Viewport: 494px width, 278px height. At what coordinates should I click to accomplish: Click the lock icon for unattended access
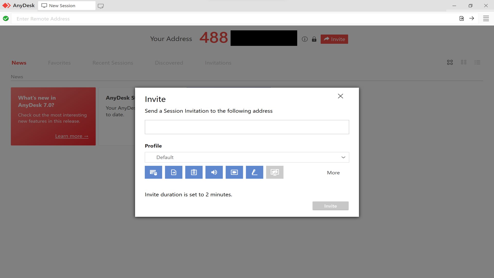pos(314,39)
